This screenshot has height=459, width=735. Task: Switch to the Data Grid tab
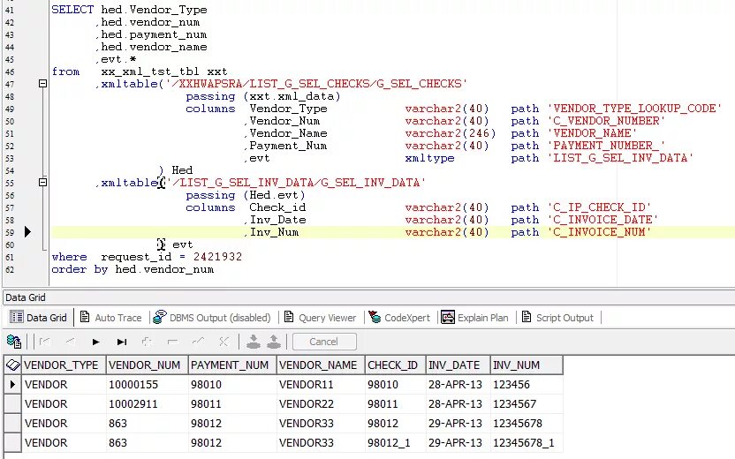point(39,318)
